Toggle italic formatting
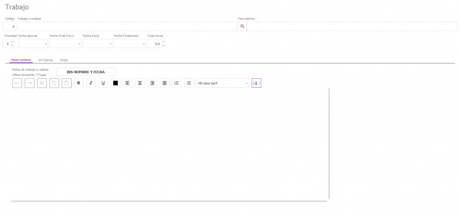 (91, 83)
